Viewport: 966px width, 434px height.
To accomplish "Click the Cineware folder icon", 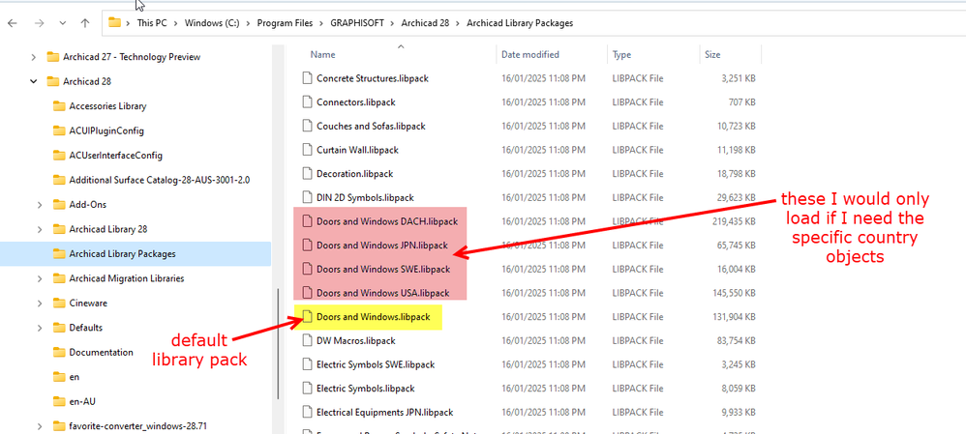I will point(59,303).
